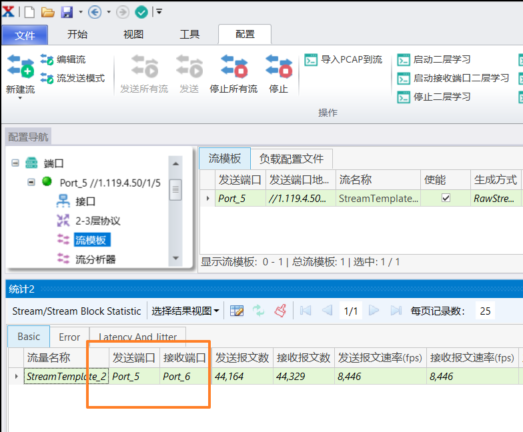This screenshot has height=432, width=523.
Task: Click the page number field 1/1
Action: pyautogui.click(x=351, y=311)
